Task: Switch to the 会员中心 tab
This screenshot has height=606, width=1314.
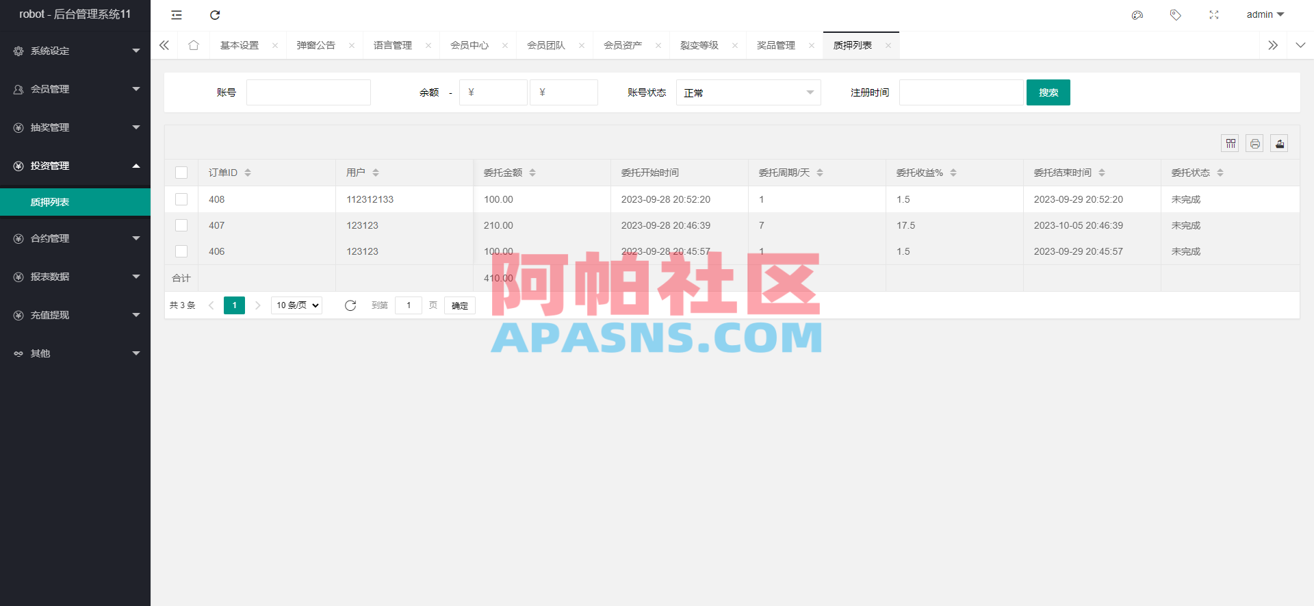Action: pos(469,45)
